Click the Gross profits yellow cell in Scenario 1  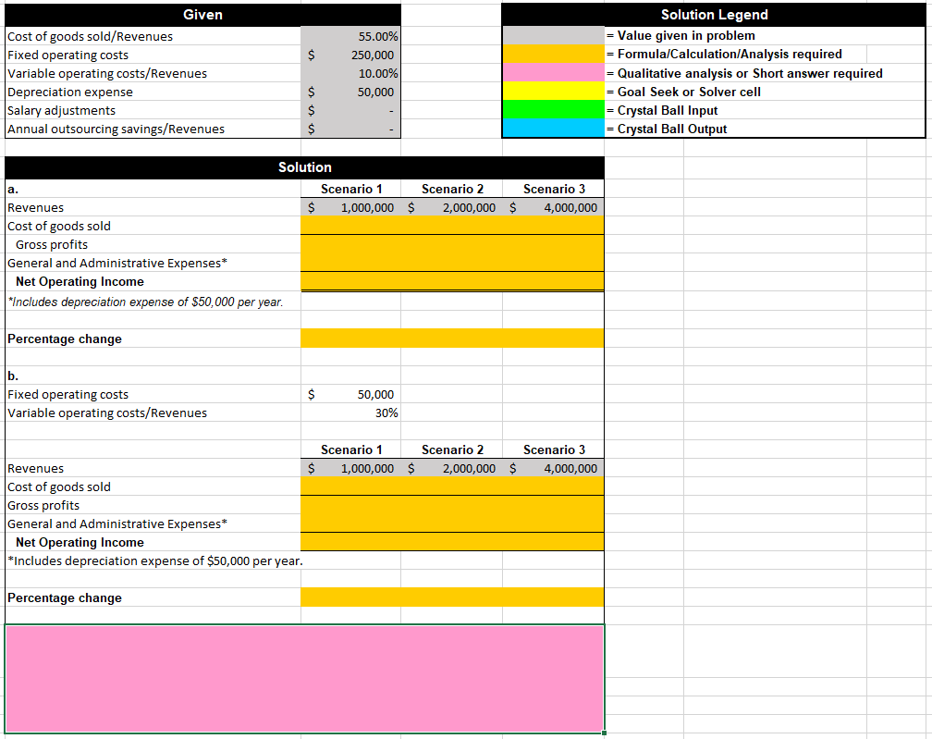click(351, 244)
